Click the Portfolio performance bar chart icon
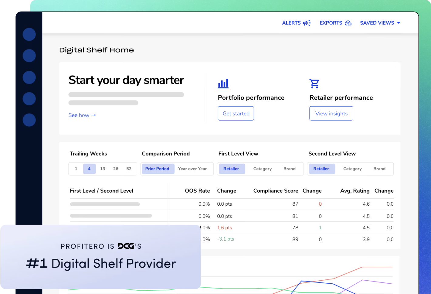 pos(223,84)
